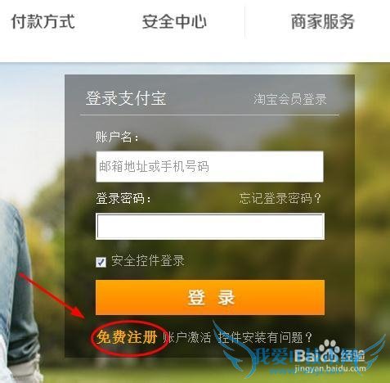Click the orange 登录 button

coord(210,297)
